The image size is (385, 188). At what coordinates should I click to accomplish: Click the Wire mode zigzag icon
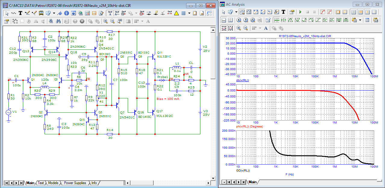tap(14, 13)
